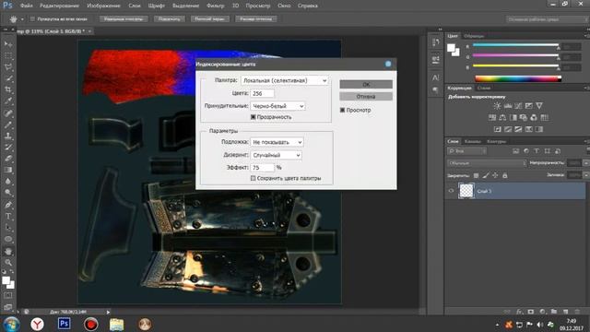Select the Healing Brush tool
This screenshot has height=332, width=590.
tap(8, 113)
